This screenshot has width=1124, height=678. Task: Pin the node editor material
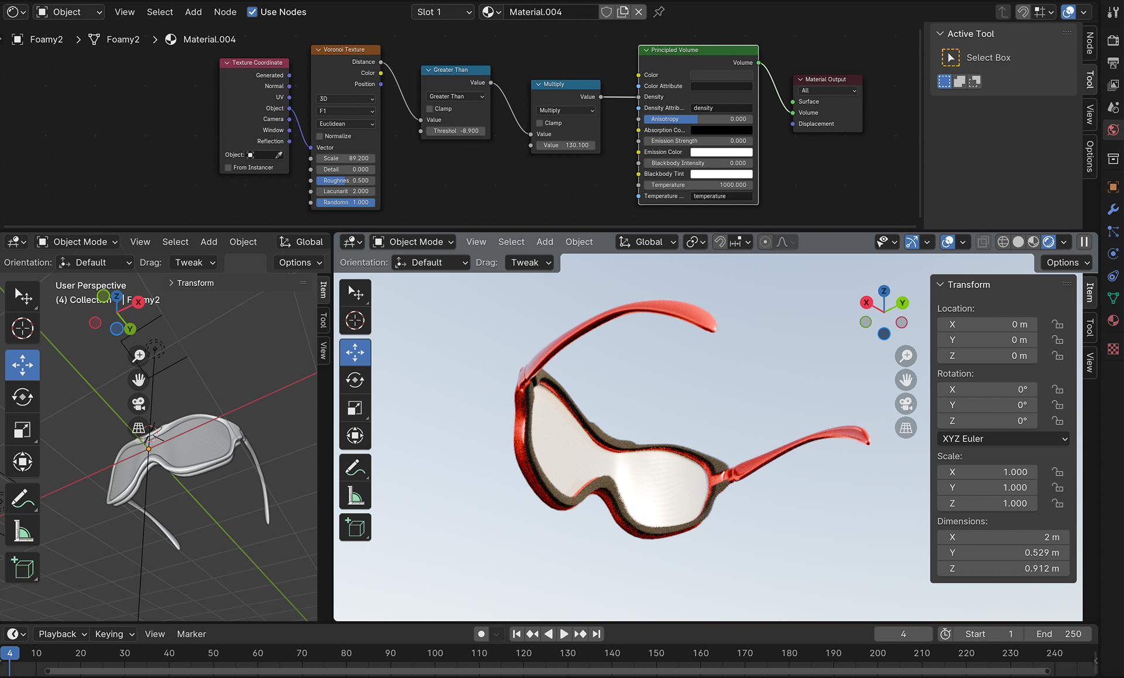click(659, 12)
